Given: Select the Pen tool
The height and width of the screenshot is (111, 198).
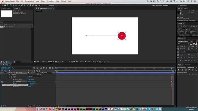Looking at the screenshot, I should coord(22,5).
